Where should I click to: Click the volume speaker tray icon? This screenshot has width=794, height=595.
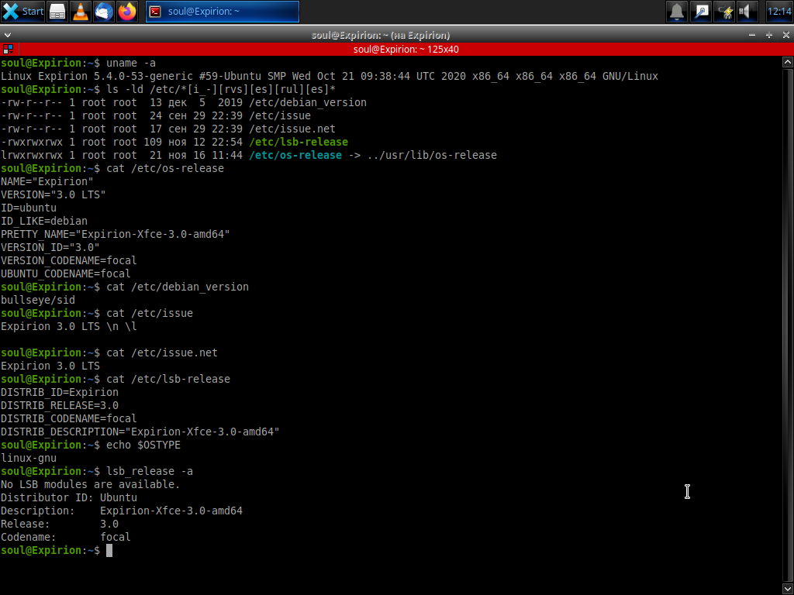pyautogui.click(x=747, y=12)
